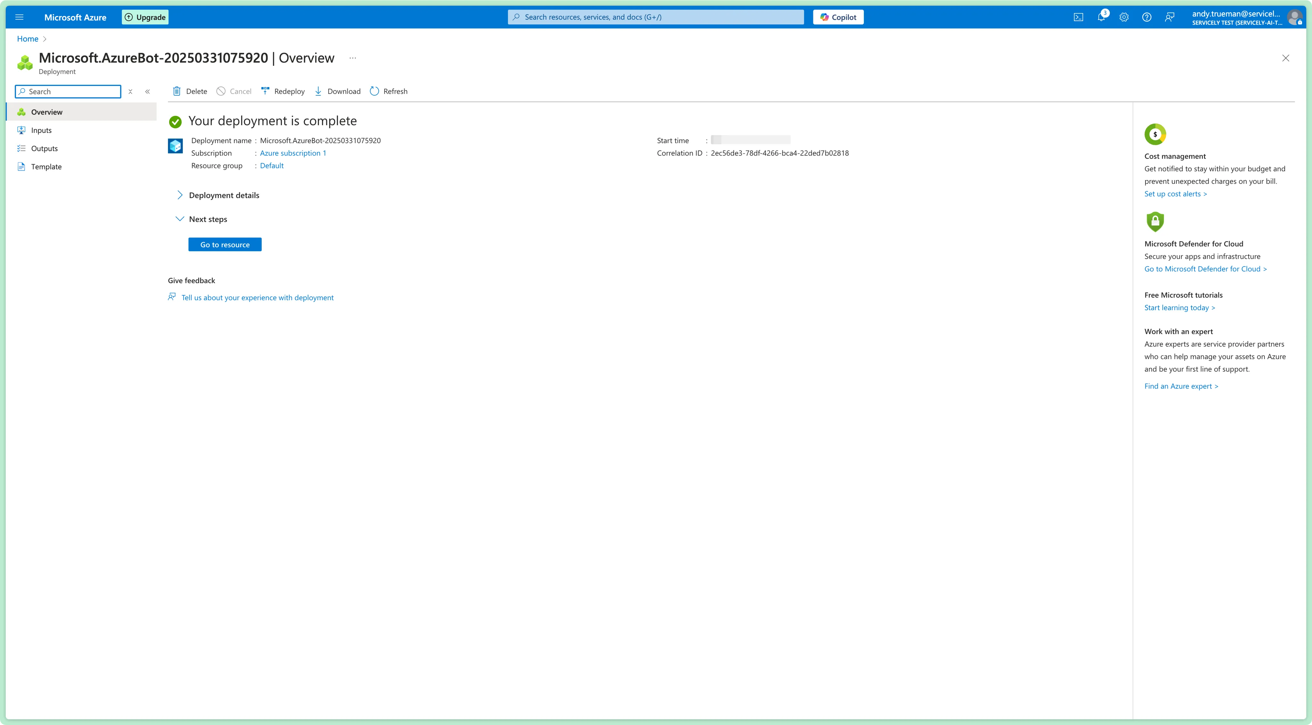Click the Cost management dollar icon

(1155, 134)
